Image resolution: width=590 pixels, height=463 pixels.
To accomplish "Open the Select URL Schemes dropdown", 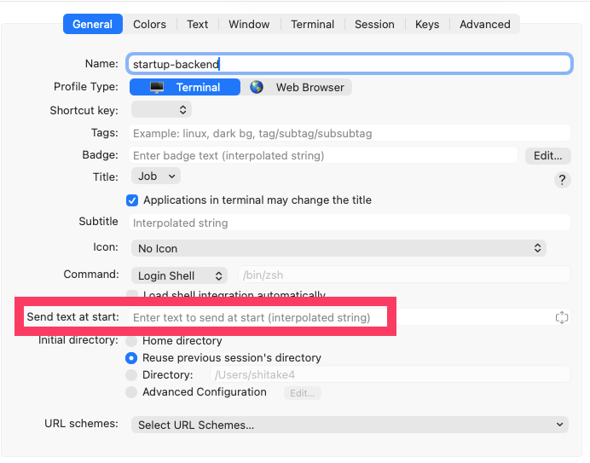I will (x=350, y=425).
